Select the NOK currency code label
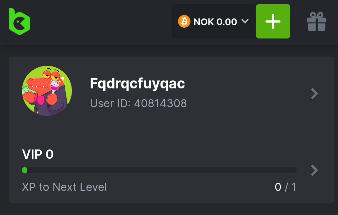Viewport: 338px width, 215px height. [x=203, y=22]
